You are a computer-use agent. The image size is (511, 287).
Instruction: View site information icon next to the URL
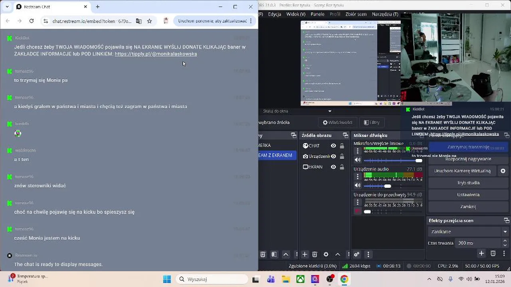coord(46,21)
